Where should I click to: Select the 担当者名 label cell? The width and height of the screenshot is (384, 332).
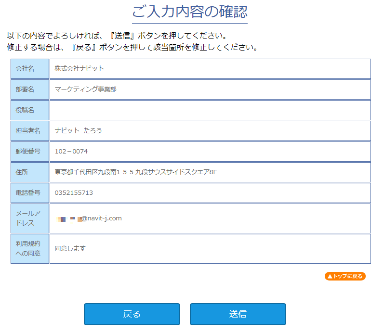tap(30, 131)
